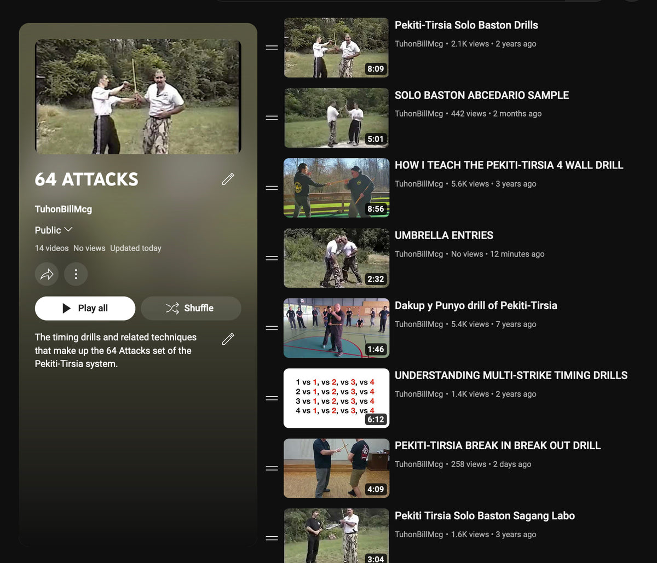Click drag handle for 4 WALL DRILL video

[x=272, y=188]
